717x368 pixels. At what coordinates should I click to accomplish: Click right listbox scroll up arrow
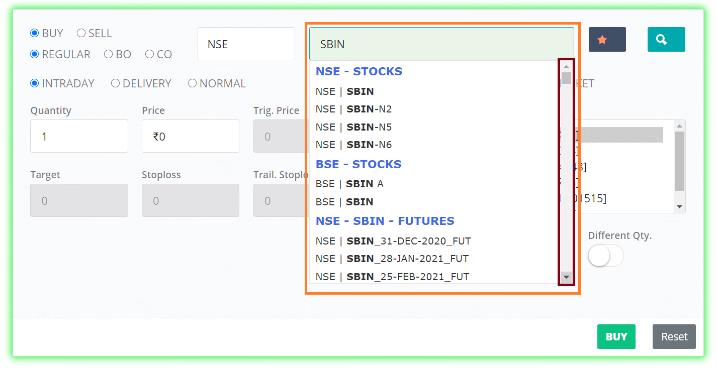[x=680, y=126]
